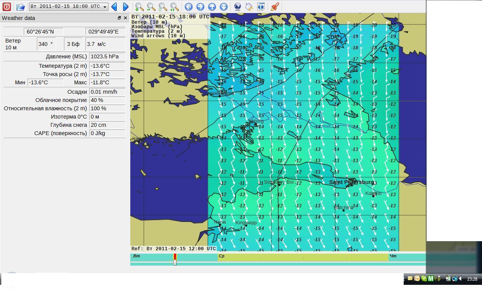Click Narva label on the map
Screen dimensions: 482x301
pyautogui.click(x=220, y=222)
